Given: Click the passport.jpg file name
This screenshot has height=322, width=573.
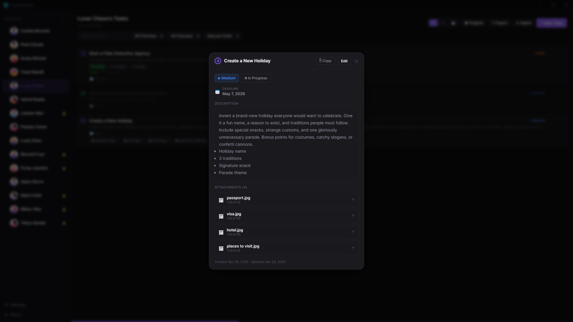Looking at the screenshot, I should click(238, 198).
